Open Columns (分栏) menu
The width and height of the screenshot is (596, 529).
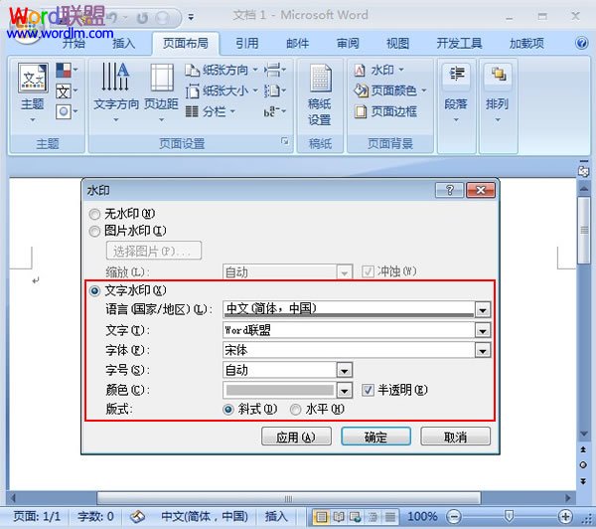tap(211, 111)
